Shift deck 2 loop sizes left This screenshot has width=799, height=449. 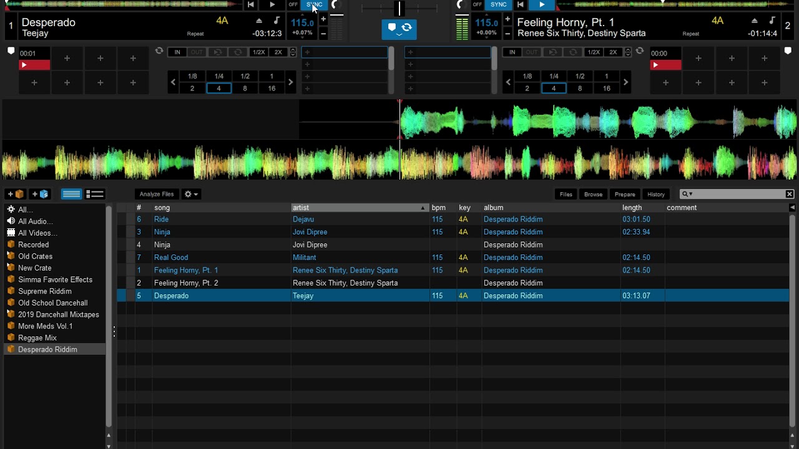coord(509,82)
